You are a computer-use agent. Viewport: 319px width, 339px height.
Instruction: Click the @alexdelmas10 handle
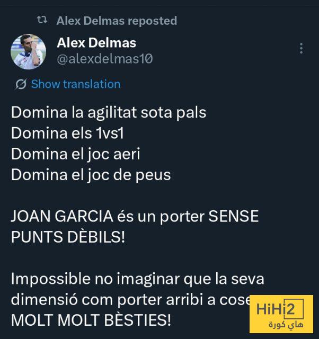(x=104, y=59)
